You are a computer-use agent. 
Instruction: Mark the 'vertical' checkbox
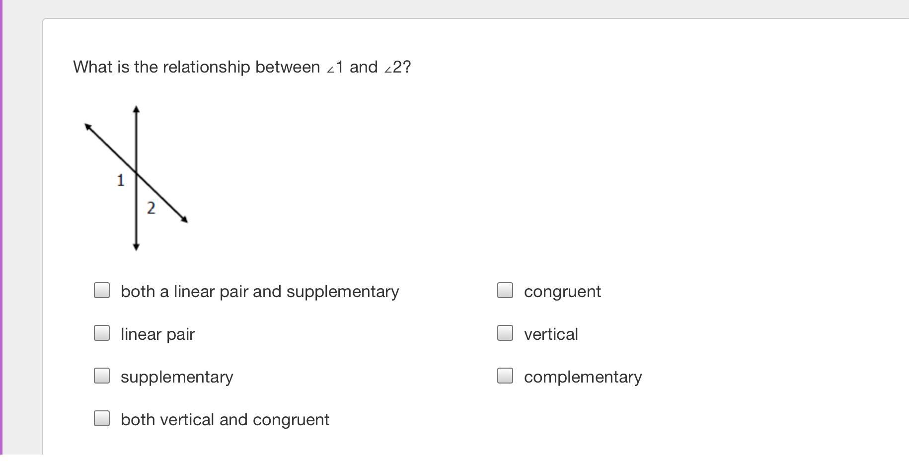[x=505, y=333]
